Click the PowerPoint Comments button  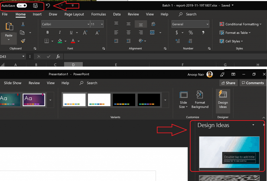253,83
